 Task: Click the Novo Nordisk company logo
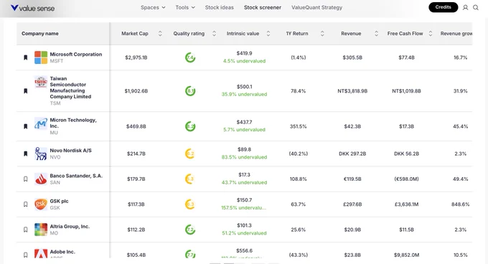41,154
